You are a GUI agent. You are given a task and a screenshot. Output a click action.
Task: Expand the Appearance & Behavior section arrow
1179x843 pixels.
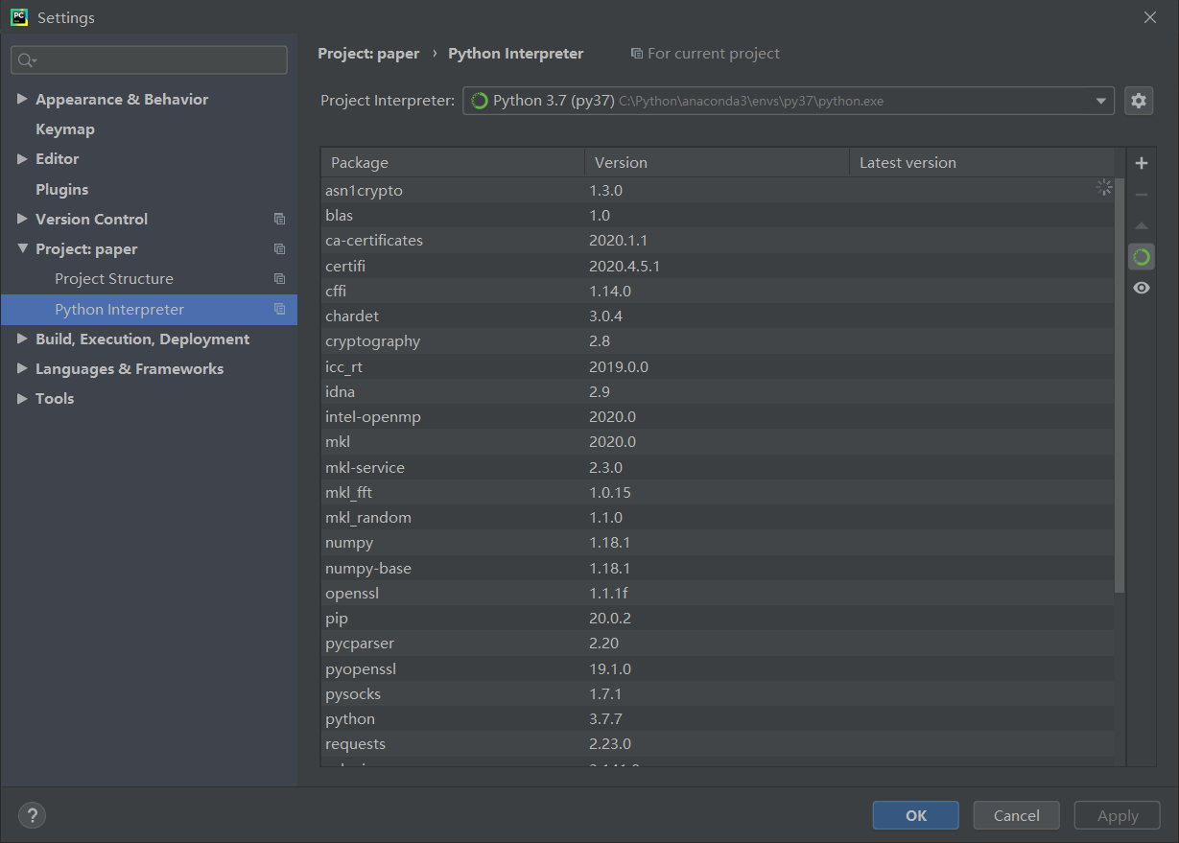[x=22, y=99]
